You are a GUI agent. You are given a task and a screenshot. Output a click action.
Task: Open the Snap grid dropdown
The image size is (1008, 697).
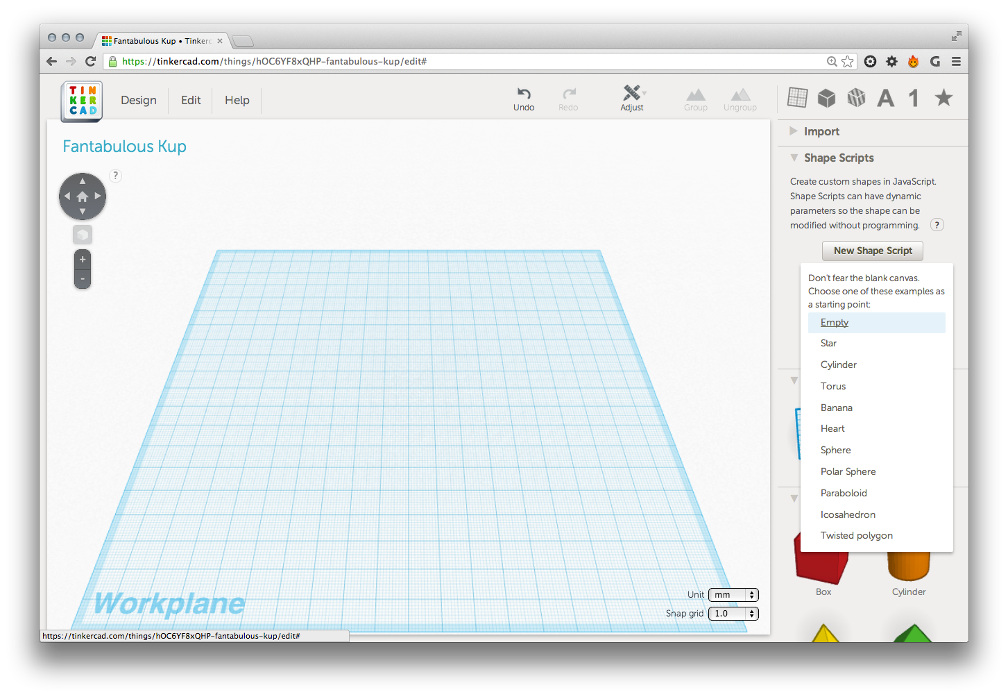[733, 614]
